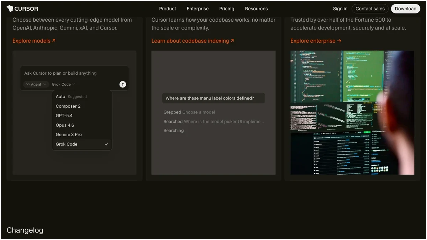This screenshot has height=240, width=427.
Task: Select Auto Suggested model option
Action: (71, 97)
